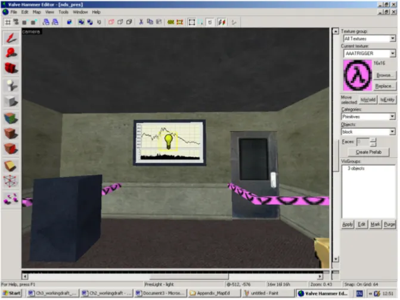Image resolution: width=400 pixels, height=300 pixels.
Task: Open the Categories Primitives dropdown
Action: (x=392, y=117)
